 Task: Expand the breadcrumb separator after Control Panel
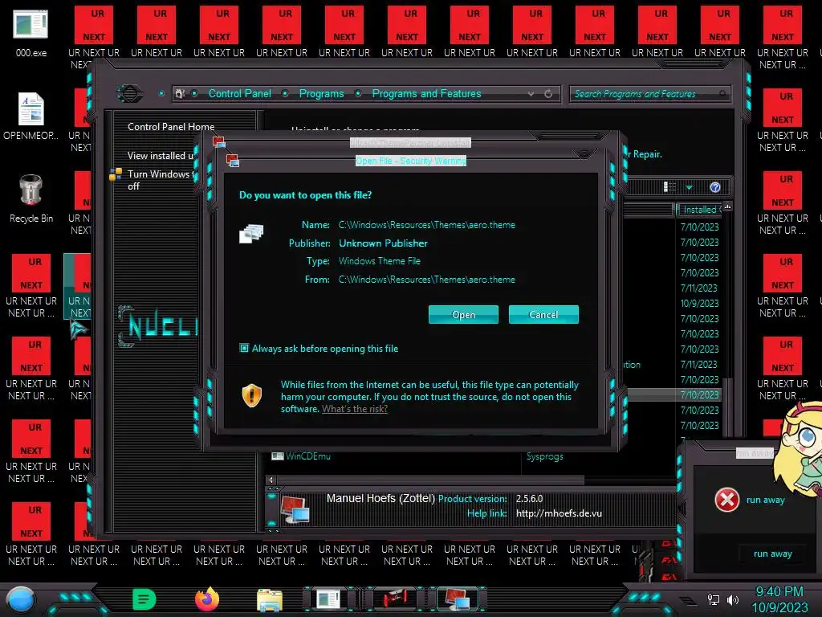285,93
